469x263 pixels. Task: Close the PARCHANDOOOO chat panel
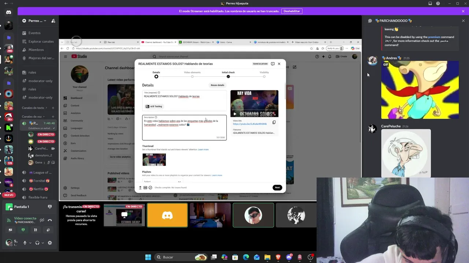click(x=463, y=21)
